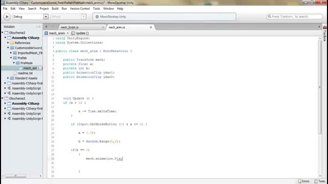The width and height of the screenshot is (328, 184).
Task: Select the mech_anim file in solution tree
Action: tap(30, 68)
